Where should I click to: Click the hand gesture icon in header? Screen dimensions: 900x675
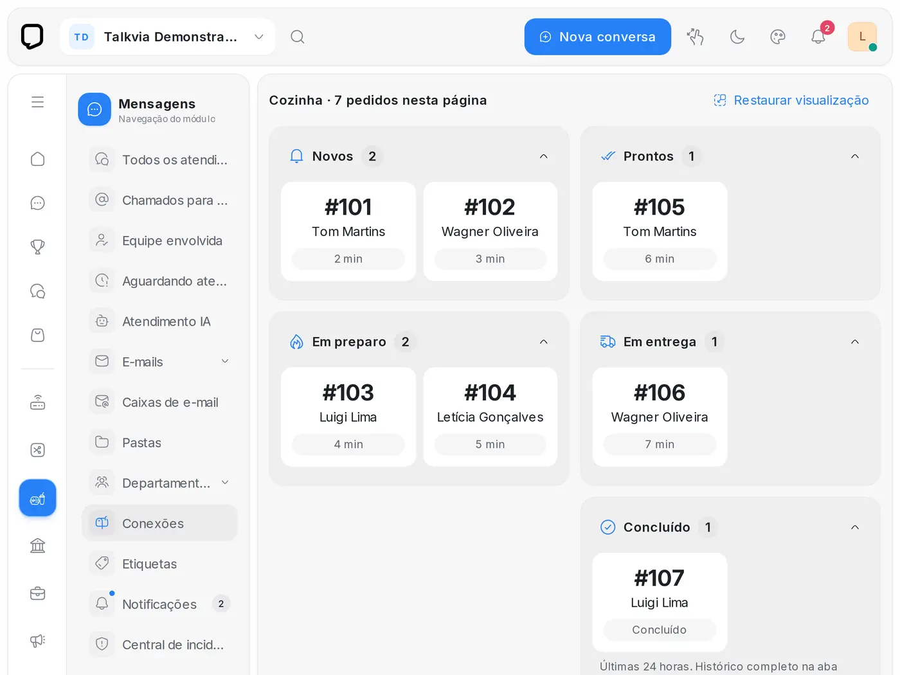click(x=696, y=37)
